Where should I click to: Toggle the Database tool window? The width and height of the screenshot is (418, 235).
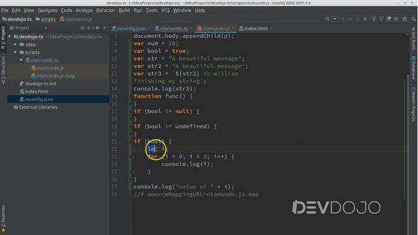[x=413, y=68]
